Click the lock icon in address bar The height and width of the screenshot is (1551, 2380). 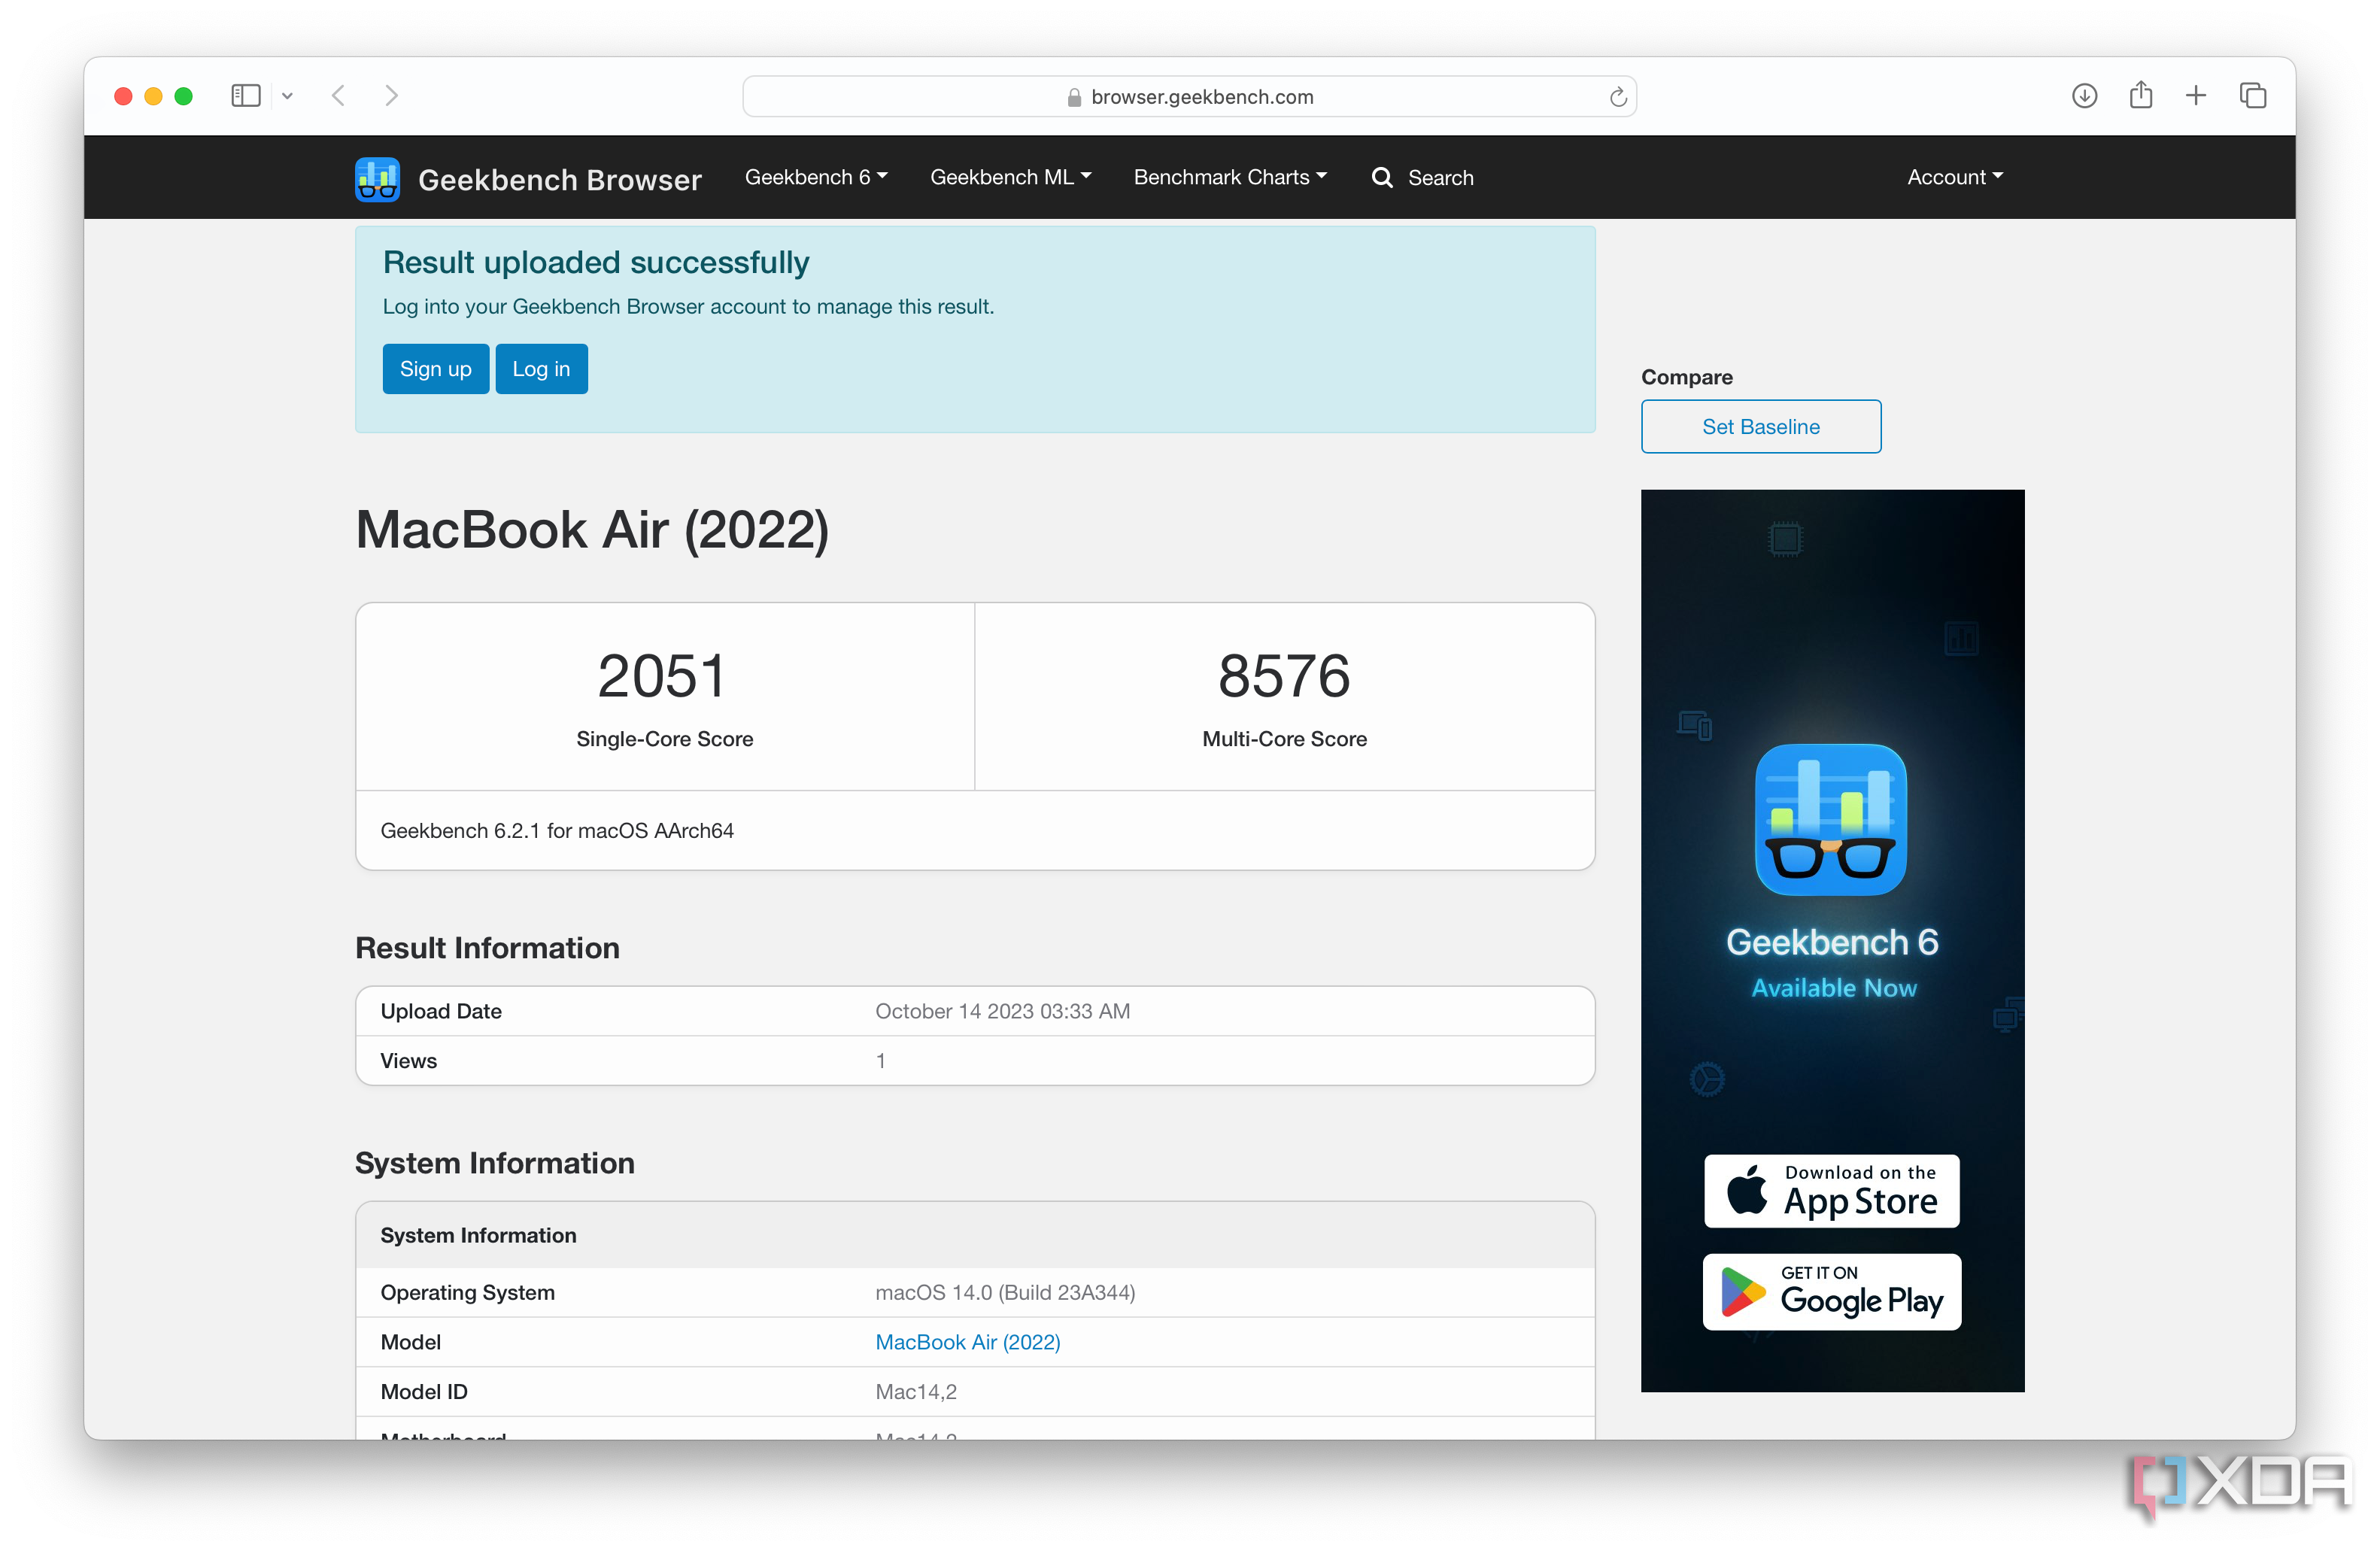coord(1074,97)
